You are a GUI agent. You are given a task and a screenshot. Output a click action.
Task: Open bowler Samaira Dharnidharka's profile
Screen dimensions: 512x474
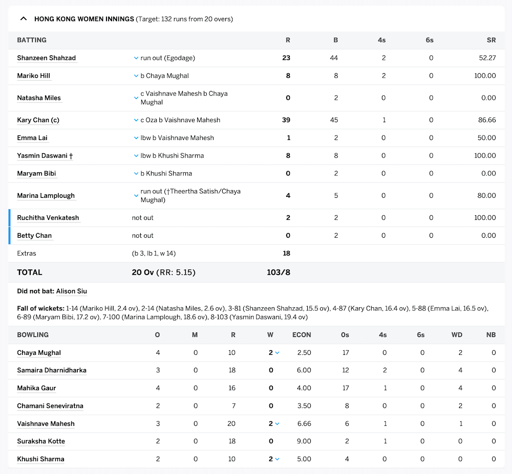coord(51,370)
